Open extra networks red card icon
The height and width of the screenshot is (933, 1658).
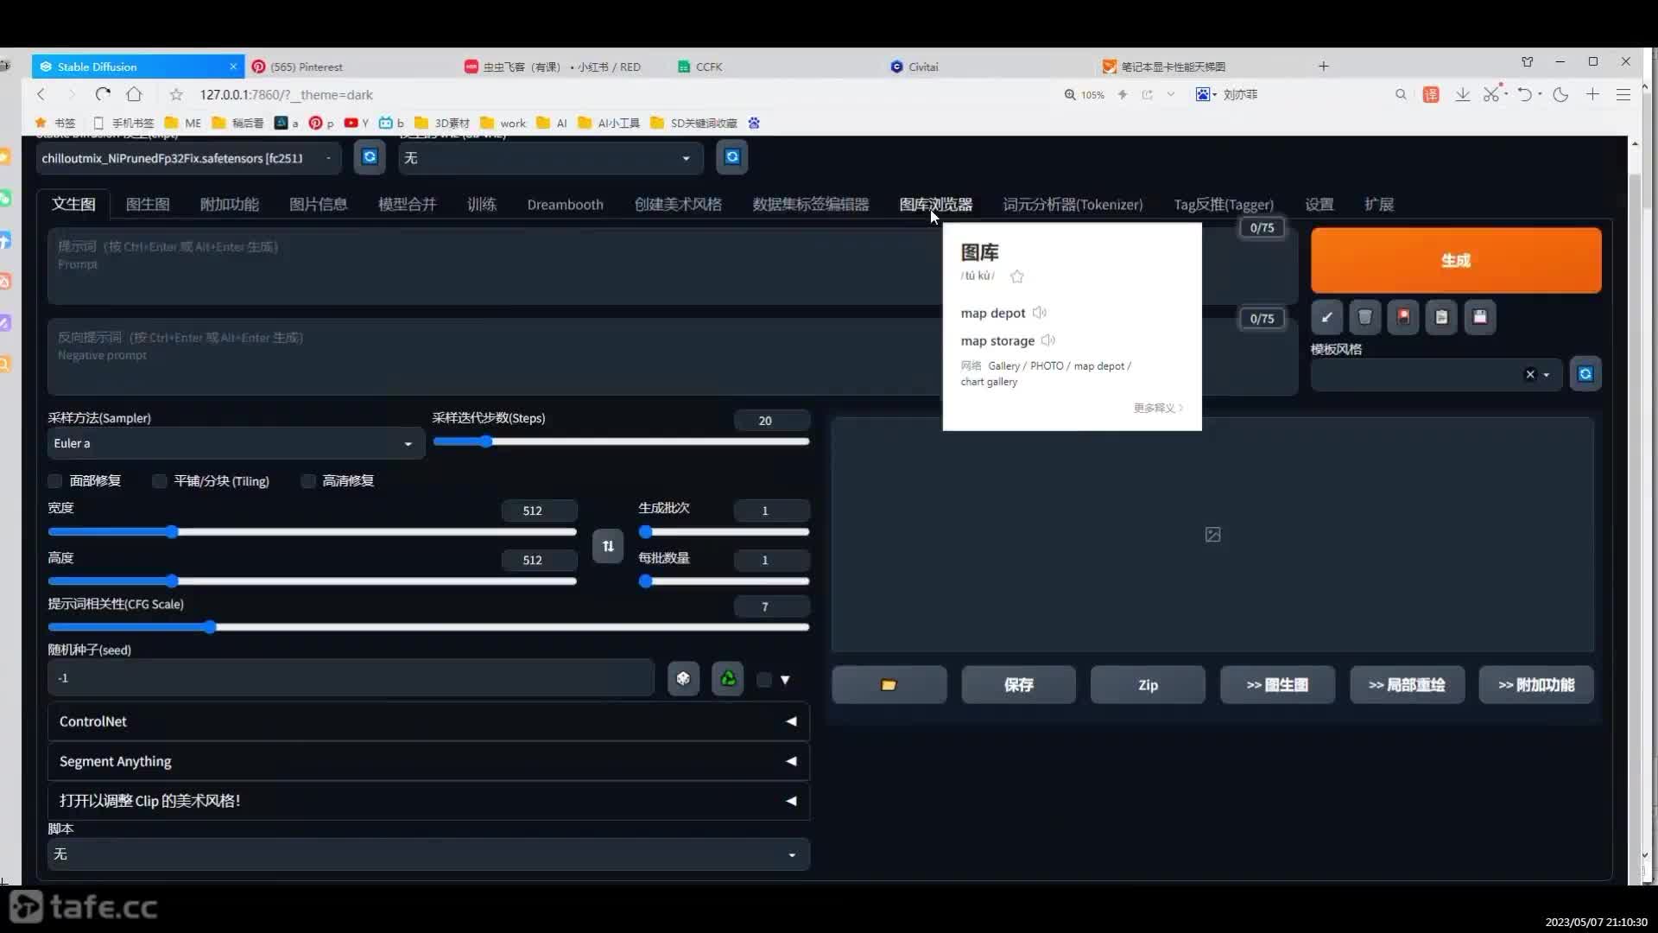[x=1403, y=317]
